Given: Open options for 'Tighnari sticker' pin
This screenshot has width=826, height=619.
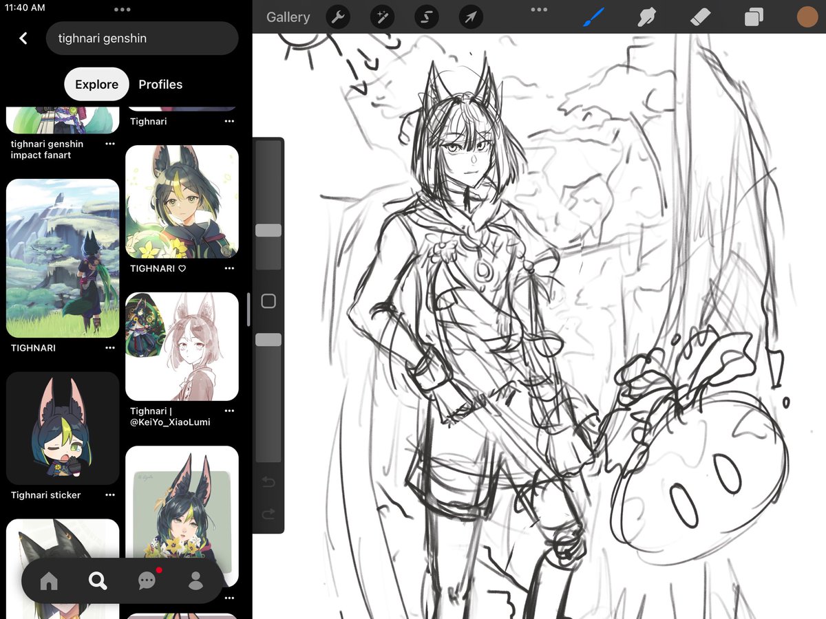Looking at the screenshot, I should pyautogui.click(x=110, y=495).
